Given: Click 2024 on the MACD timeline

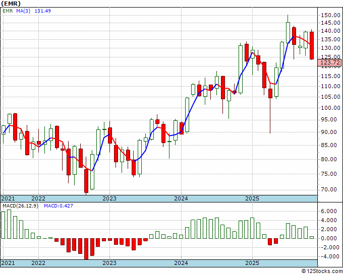Looking at the screenshot, I should pyautogui.click(x=181, y=263).
